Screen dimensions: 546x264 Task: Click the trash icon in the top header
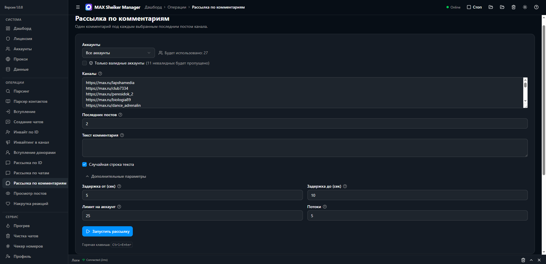(x=514, y=7)
